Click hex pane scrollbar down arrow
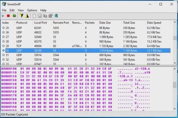 175,109
